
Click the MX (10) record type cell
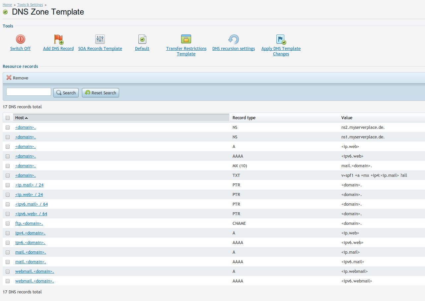coord(240,166)
